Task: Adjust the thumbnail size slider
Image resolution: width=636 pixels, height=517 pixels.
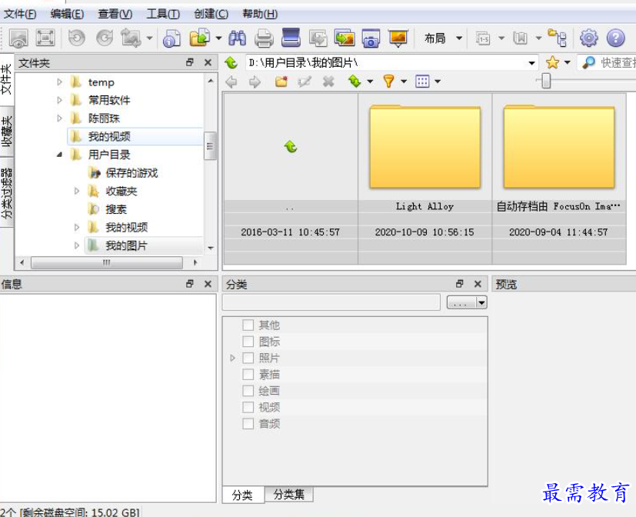Action: tap(546, 81)
